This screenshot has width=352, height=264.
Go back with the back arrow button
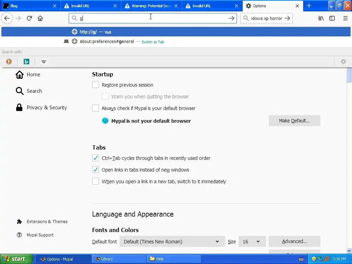tap(7, 18)
